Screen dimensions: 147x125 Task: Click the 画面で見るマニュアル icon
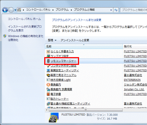tap(48, 75)
